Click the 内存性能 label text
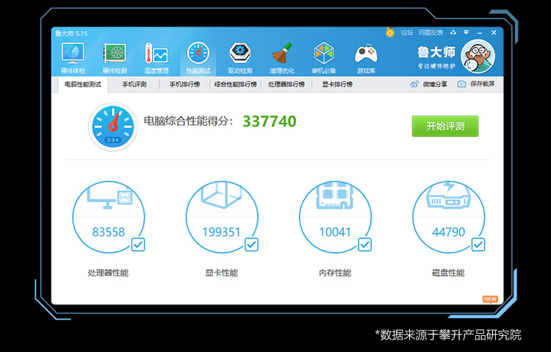Screen dimensions: 551x352 pyautogui.click(x=335, y=273)
